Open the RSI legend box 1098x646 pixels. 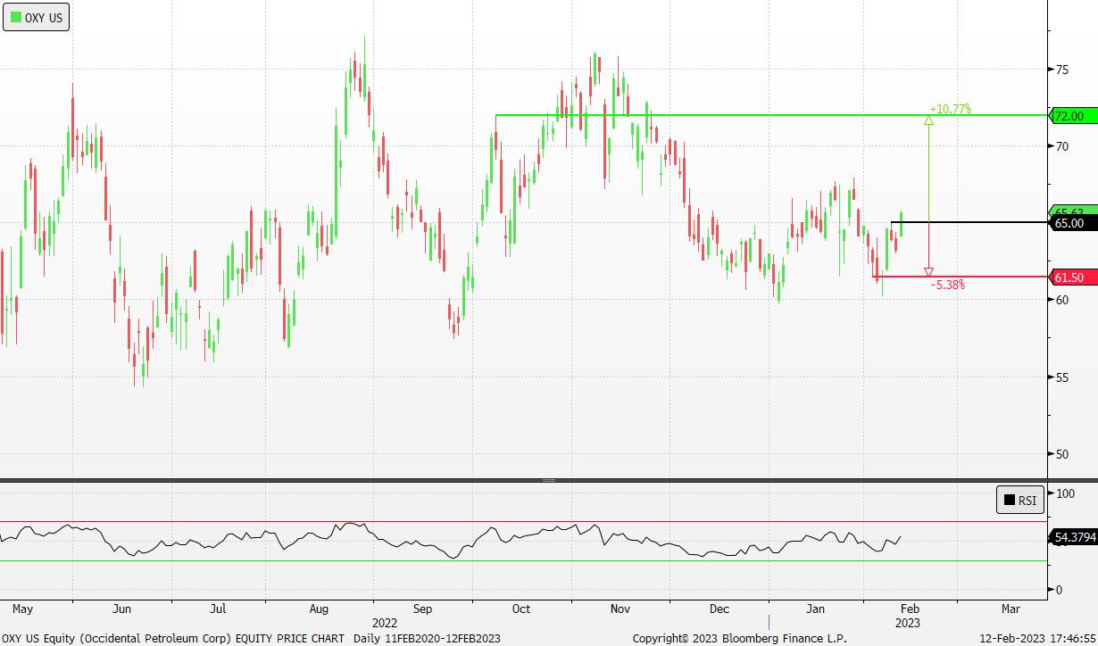pyautogui.click(x=1019, y=501)
